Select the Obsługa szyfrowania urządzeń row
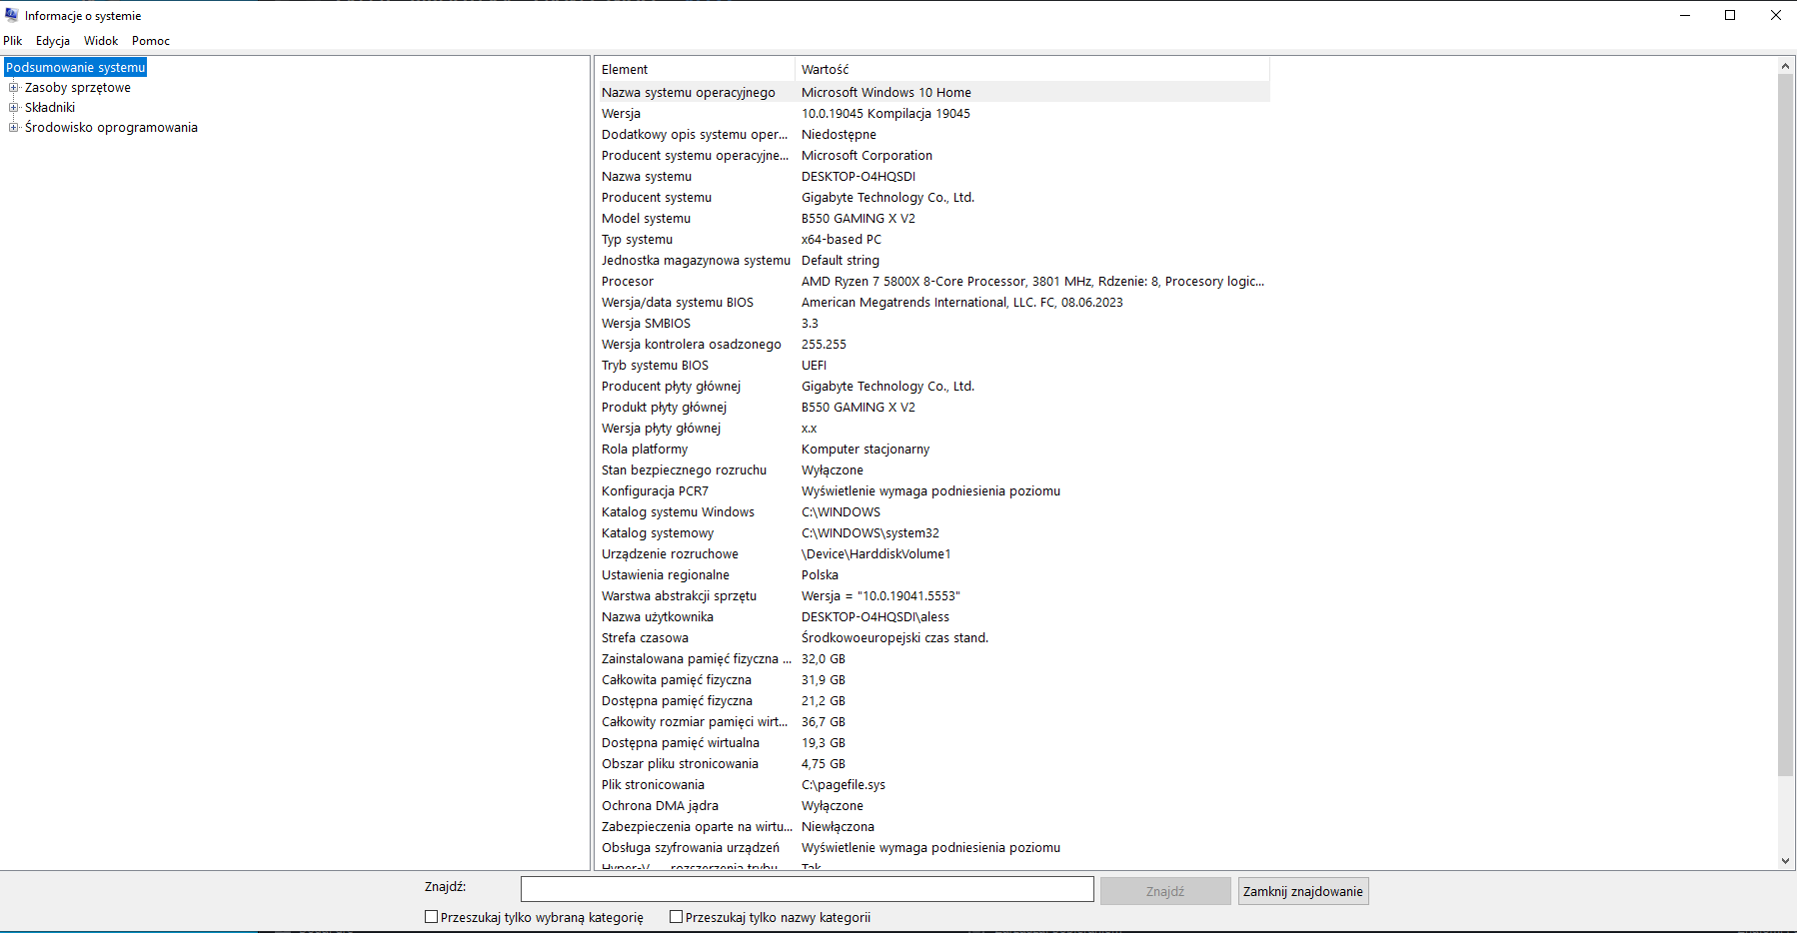The height and width of the screenshot is (933, 1797). [932, 847]
